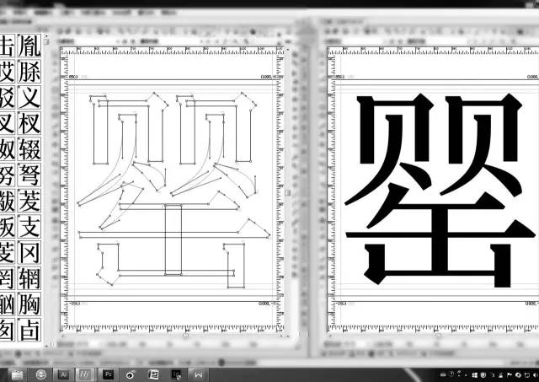Select the 辋 glyph cell
Viewport: 539px width, 382px height.
click(x=29, y=277)
